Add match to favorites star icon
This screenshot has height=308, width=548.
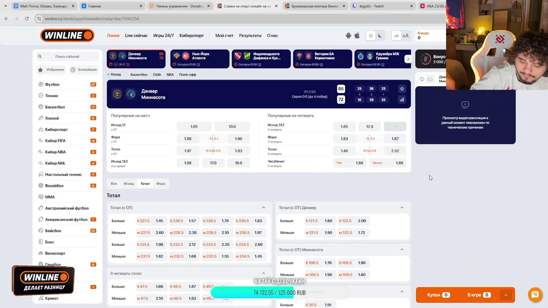click(x=402, y=89)
